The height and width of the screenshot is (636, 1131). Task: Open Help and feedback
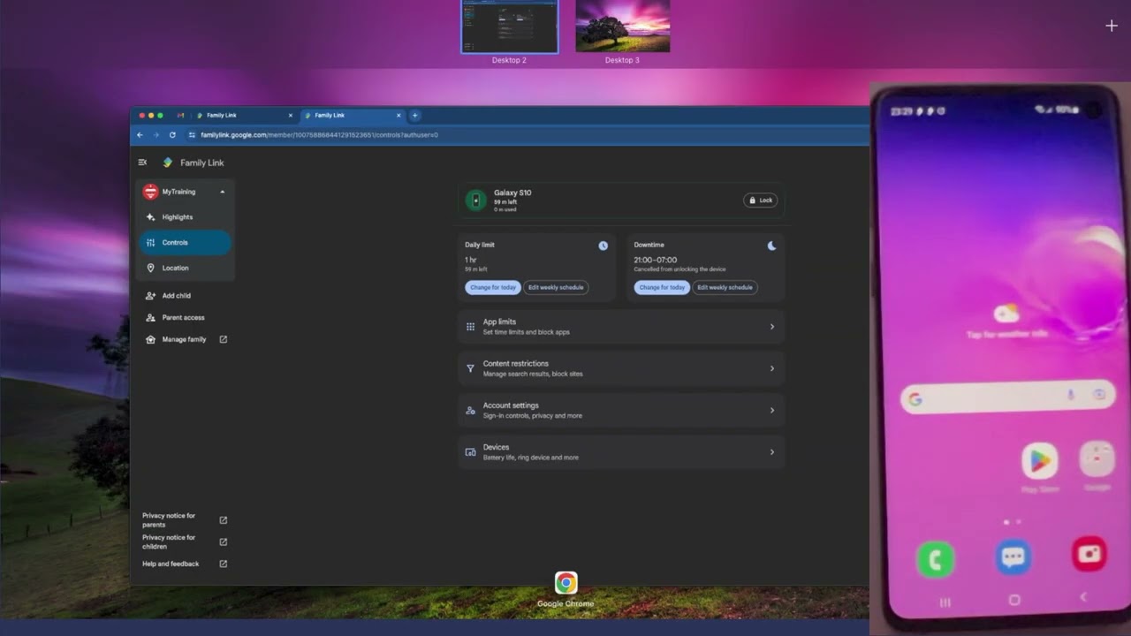click(x=185, y=564)
